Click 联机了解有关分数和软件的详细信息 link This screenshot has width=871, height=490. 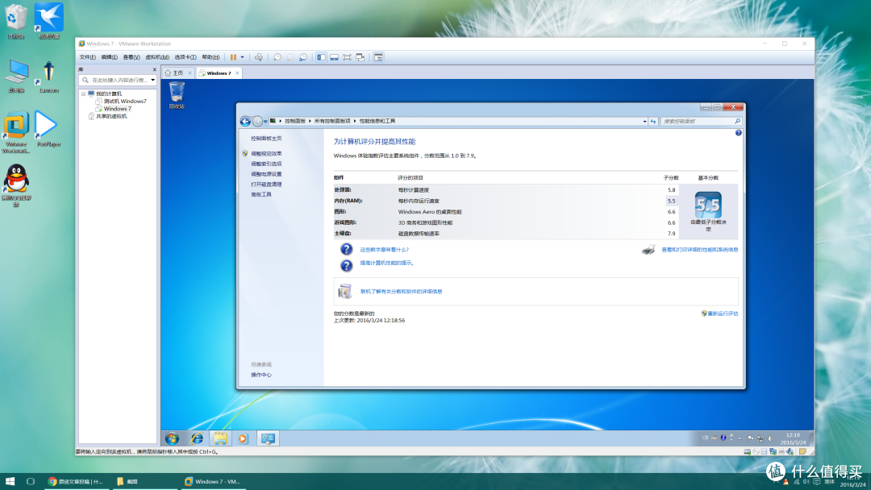tap(401, 291)
